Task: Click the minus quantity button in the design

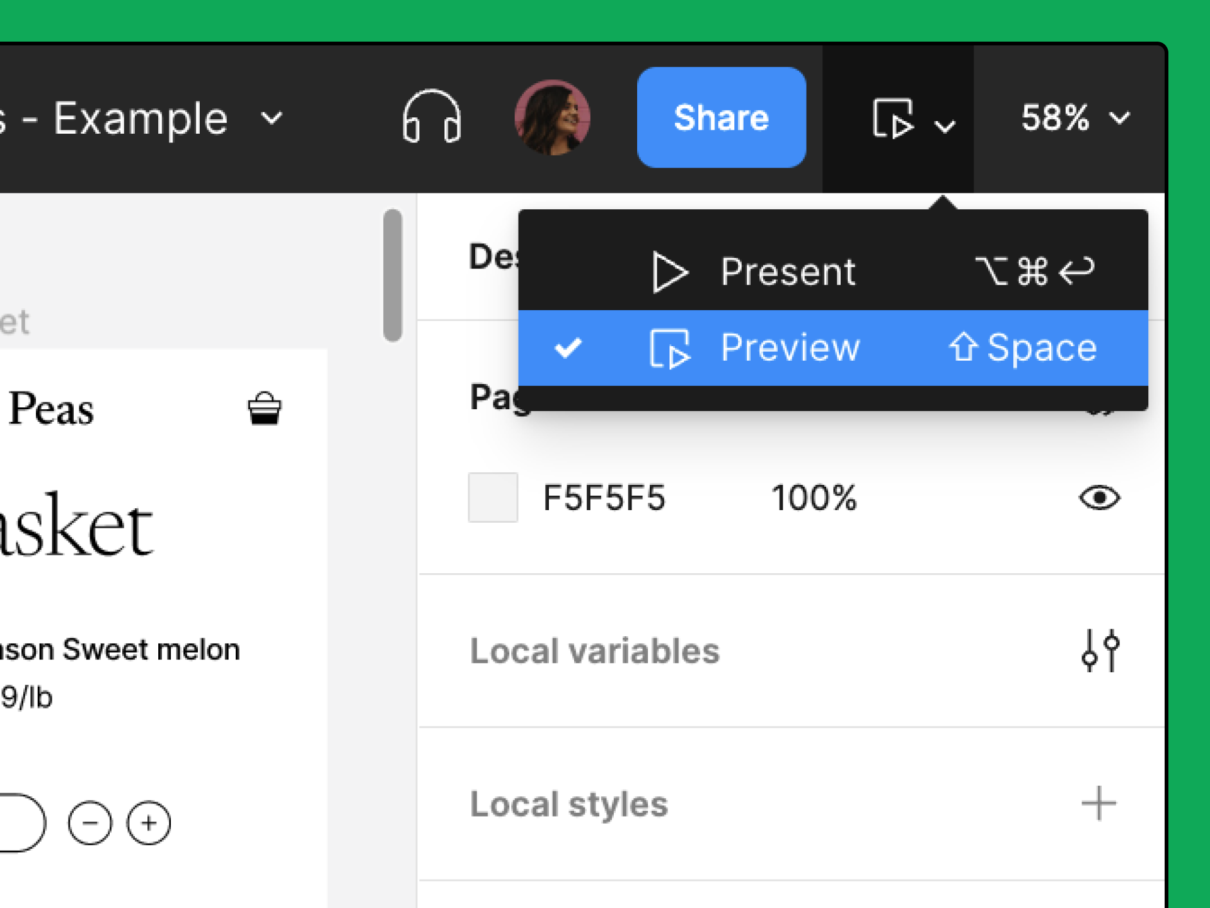Action: pyautogui.click(x=89, y=823)
